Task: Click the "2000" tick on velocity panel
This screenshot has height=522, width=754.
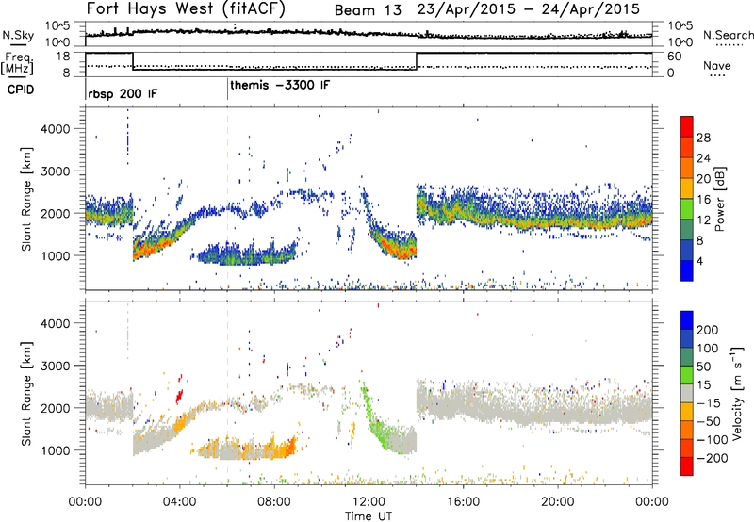Action: pos(56,408)
